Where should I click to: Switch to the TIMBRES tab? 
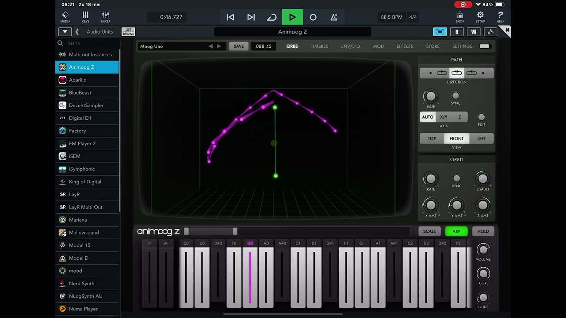(x=319, y=46)
